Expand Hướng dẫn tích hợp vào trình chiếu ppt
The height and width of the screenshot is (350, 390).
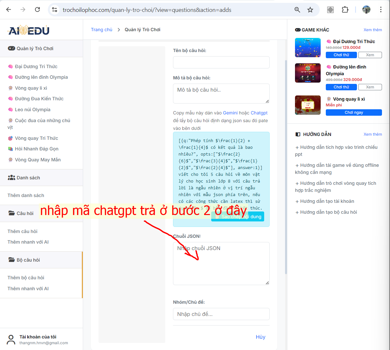coord(337,150)
